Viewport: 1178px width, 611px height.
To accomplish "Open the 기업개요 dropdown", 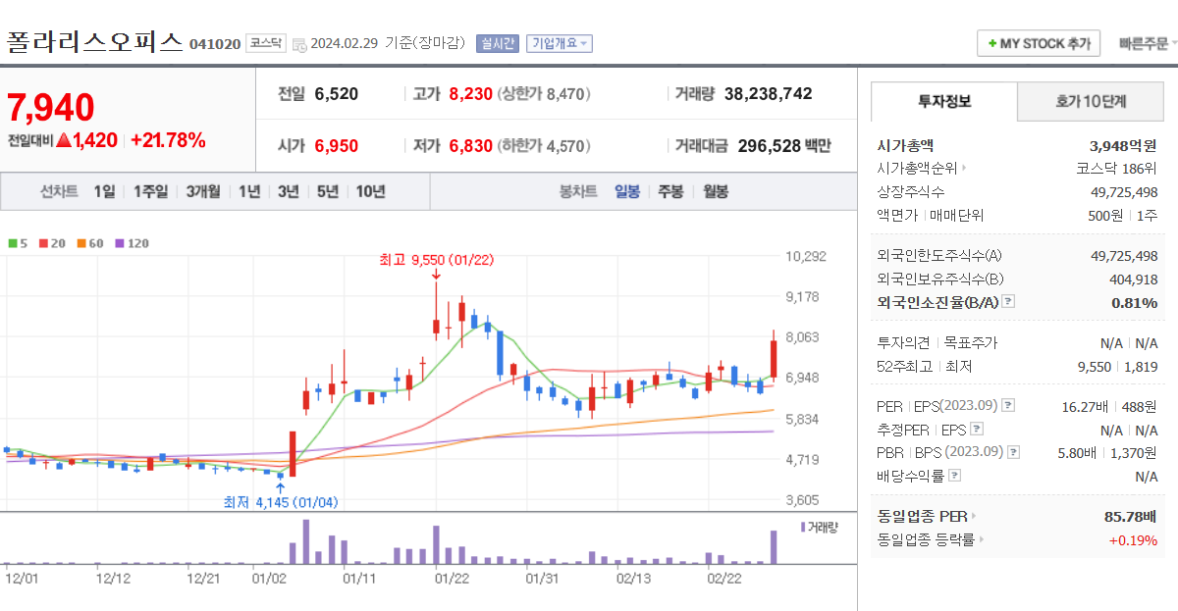I will click(560, 43).
